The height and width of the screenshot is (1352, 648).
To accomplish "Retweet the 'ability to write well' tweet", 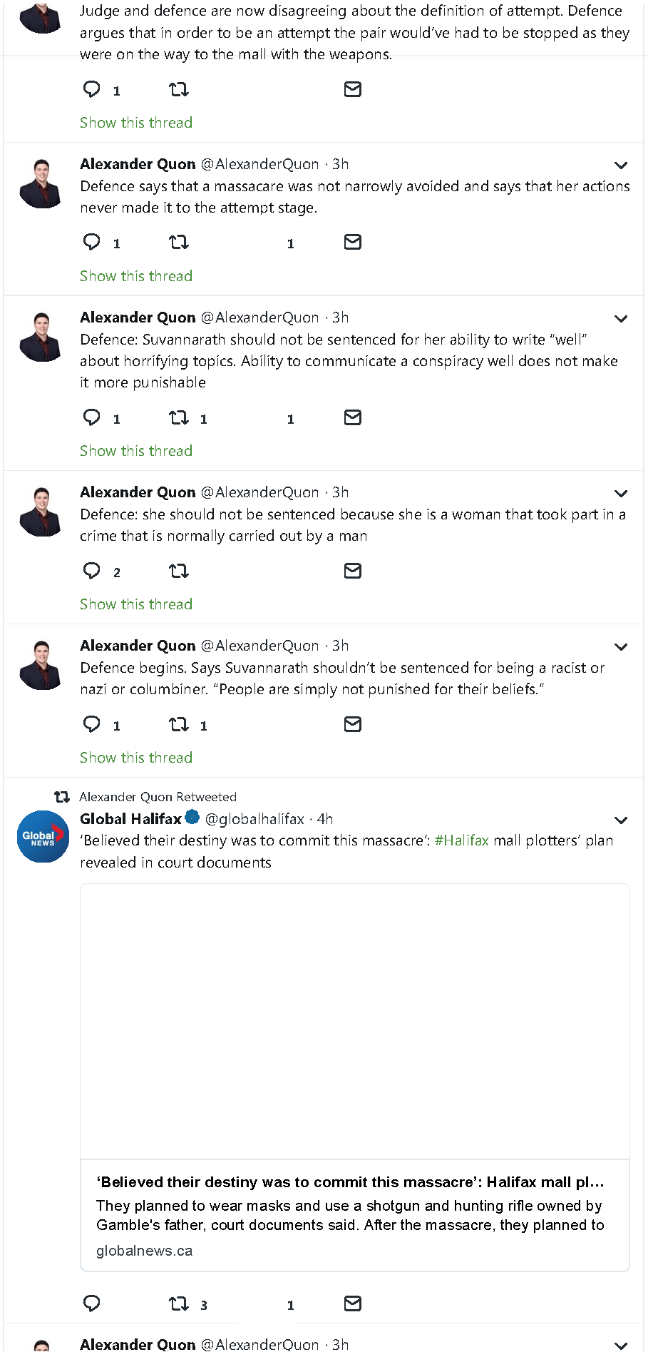I will click(x=178, y=417).
